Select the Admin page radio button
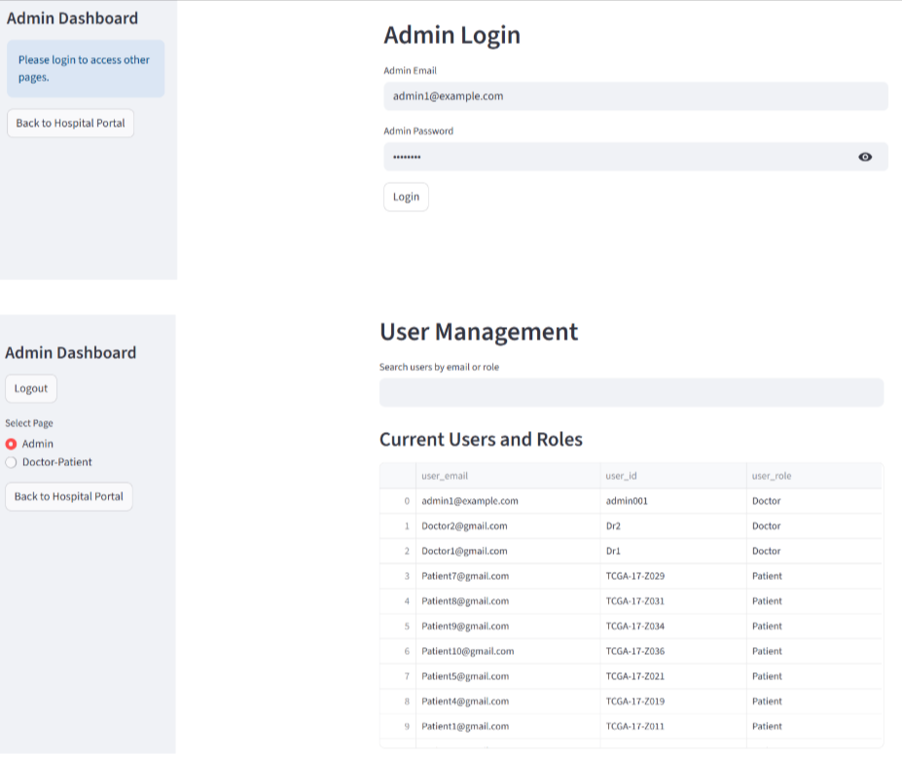 point(11,444)
